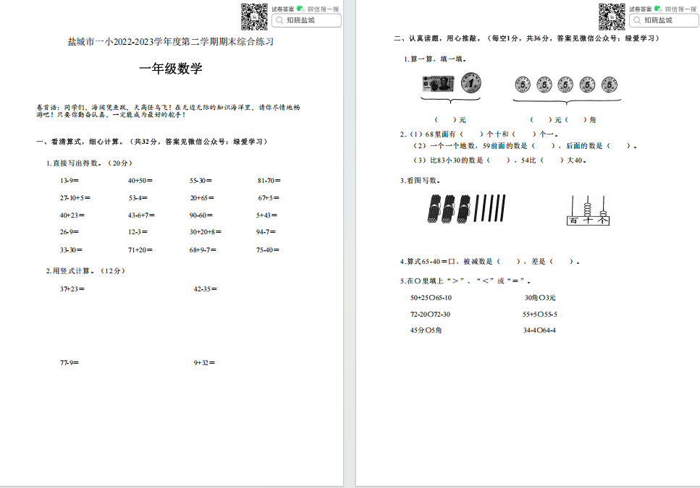This screenshot has height=488, width=700.
Task: Click the equation 68+9-7=
Action: point(203,250)
